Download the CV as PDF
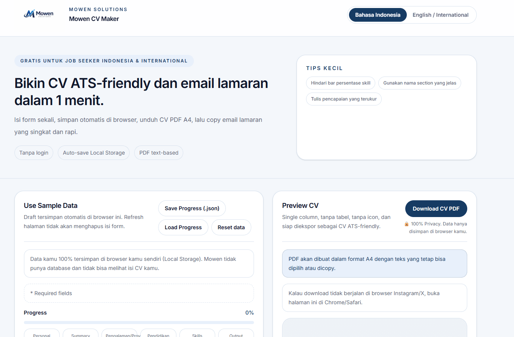The width and height of the screenshot is (514, 337). (x=436, y=209)
